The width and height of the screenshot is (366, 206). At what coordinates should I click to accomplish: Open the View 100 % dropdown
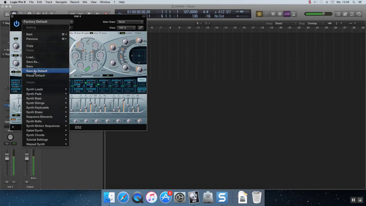pos(126,28)
